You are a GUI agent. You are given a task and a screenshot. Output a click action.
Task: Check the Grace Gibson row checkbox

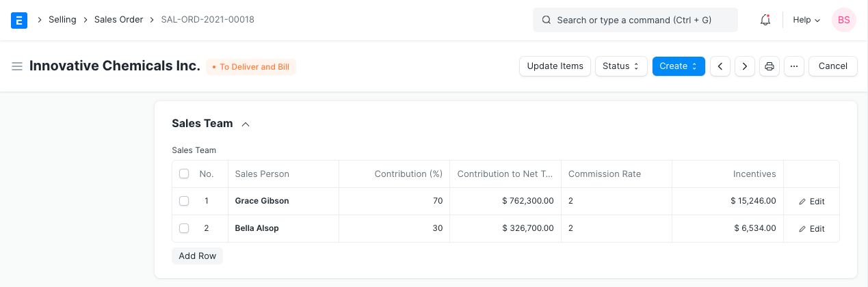pos(184,202)
